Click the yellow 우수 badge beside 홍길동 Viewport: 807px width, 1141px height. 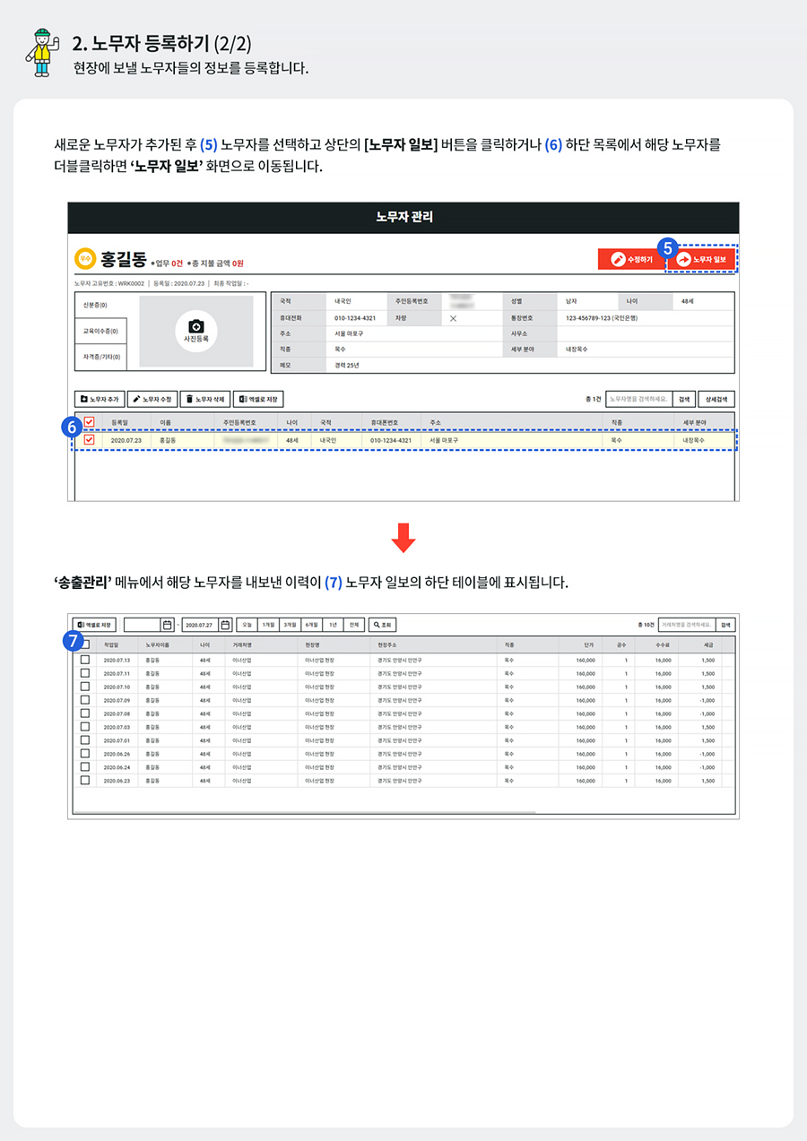click(x=85, y=259)
